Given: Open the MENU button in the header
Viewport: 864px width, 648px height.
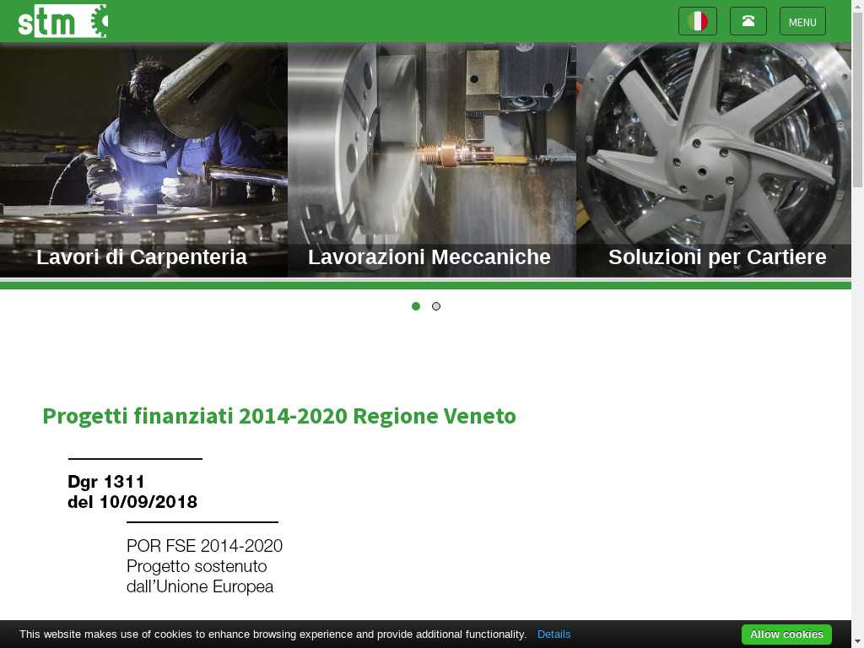Looking at the screenshot, I should point(802,21).
